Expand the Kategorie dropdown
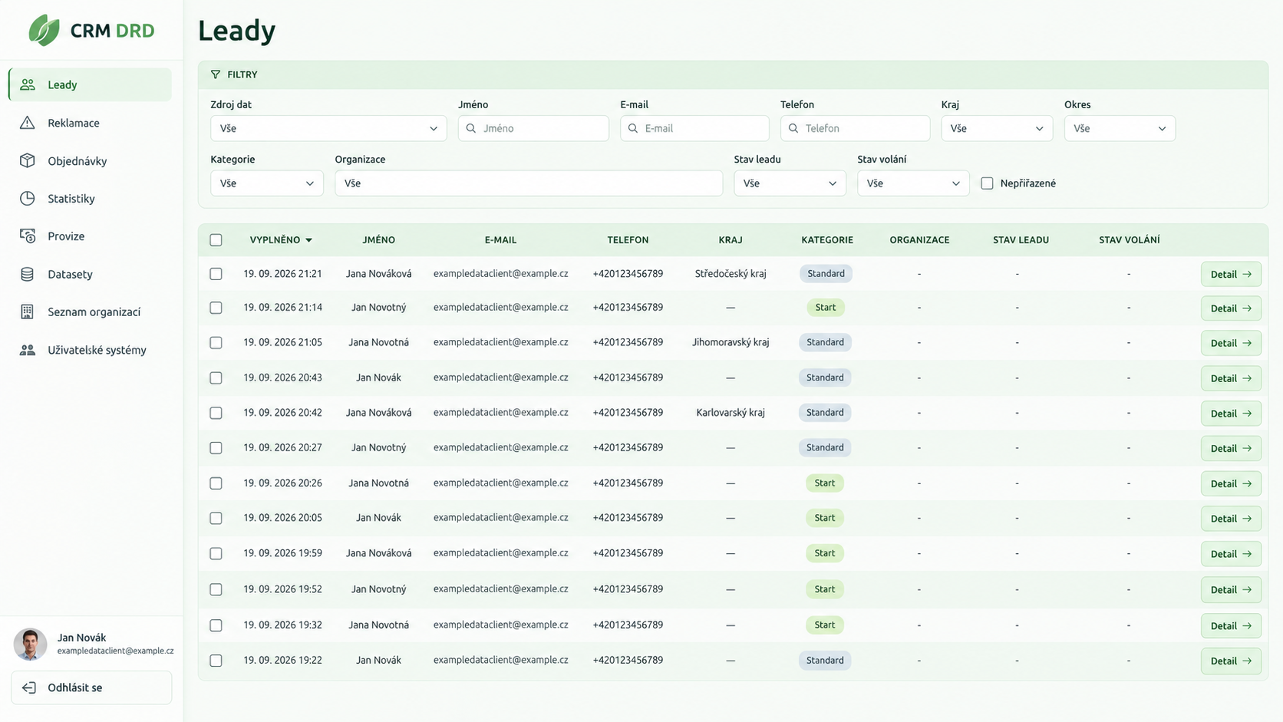The width and height of the screenshot is (1283, 722). [267, 183]
